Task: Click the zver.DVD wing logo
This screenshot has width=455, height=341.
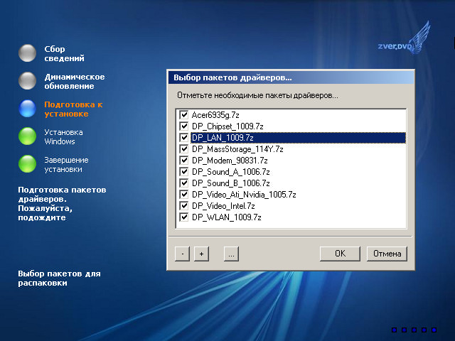Action: tap(405, 39)
